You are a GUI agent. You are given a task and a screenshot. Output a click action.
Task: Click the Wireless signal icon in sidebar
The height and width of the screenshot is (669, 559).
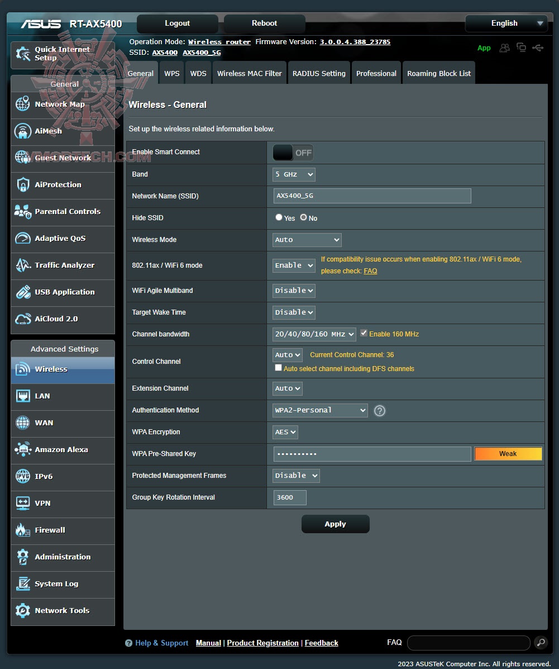[22, 369]
